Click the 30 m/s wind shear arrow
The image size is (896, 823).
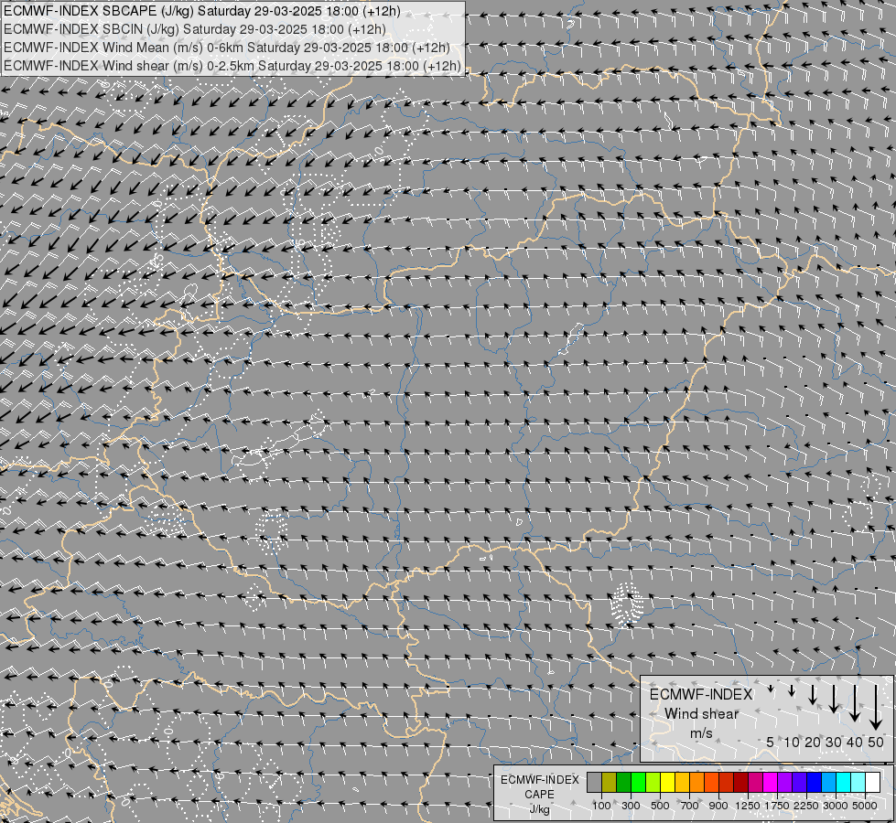pyautogui.click(x=834, y=699)
